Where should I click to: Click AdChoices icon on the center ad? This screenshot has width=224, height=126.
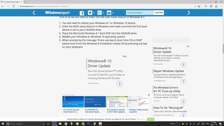click(124, 56)
